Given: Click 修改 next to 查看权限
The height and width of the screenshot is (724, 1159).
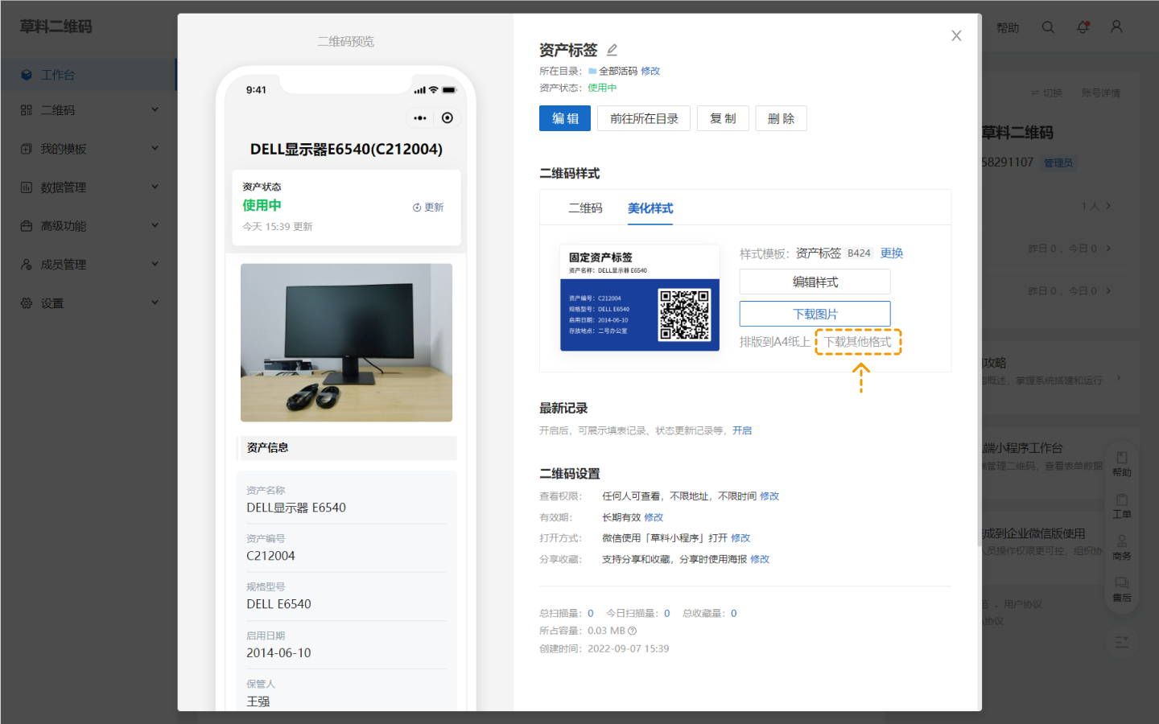Looking at the screenshot, I should pyautogui.click(x=769, y=496).
